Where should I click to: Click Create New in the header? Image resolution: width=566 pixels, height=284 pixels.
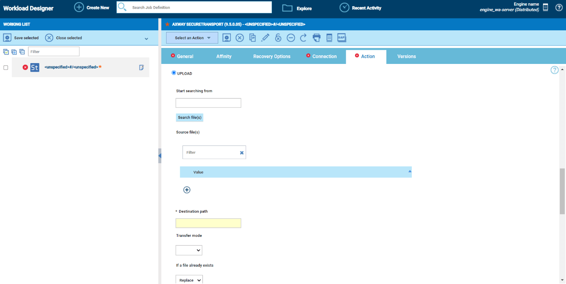92,7
